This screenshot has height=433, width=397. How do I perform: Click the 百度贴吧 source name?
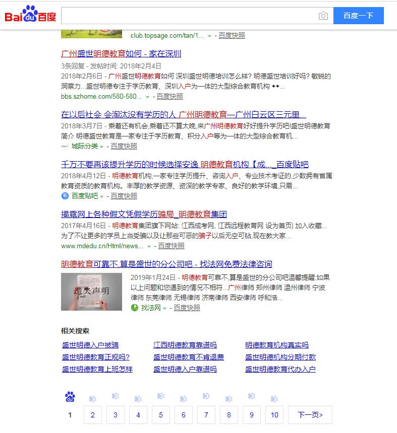point(85,196)
